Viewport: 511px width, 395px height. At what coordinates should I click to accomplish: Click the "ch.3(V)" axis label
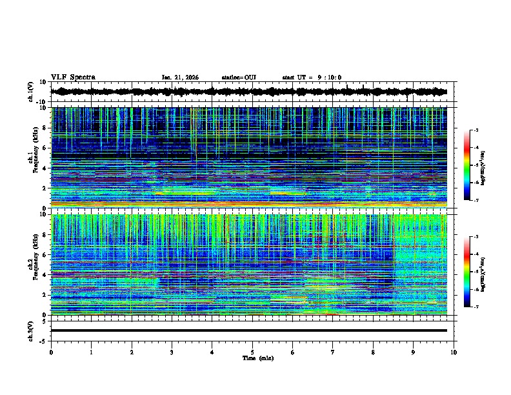(31, 331)
